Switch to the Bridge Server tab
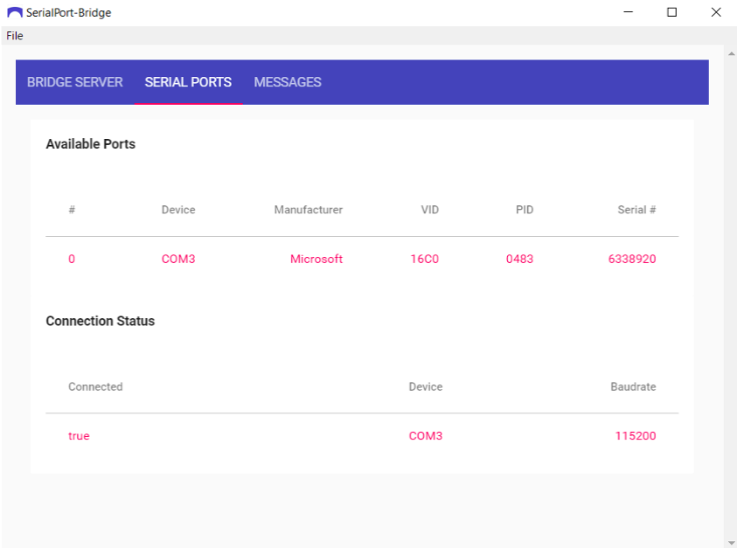Screen dimensions: 737x548 (x=75, y=82)
